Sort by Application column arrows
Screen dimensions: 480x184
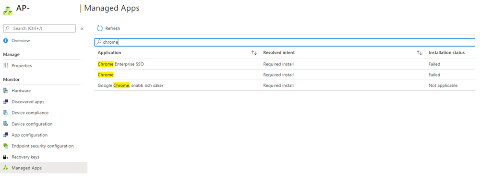pyautogui.click(x=254, y=53)
